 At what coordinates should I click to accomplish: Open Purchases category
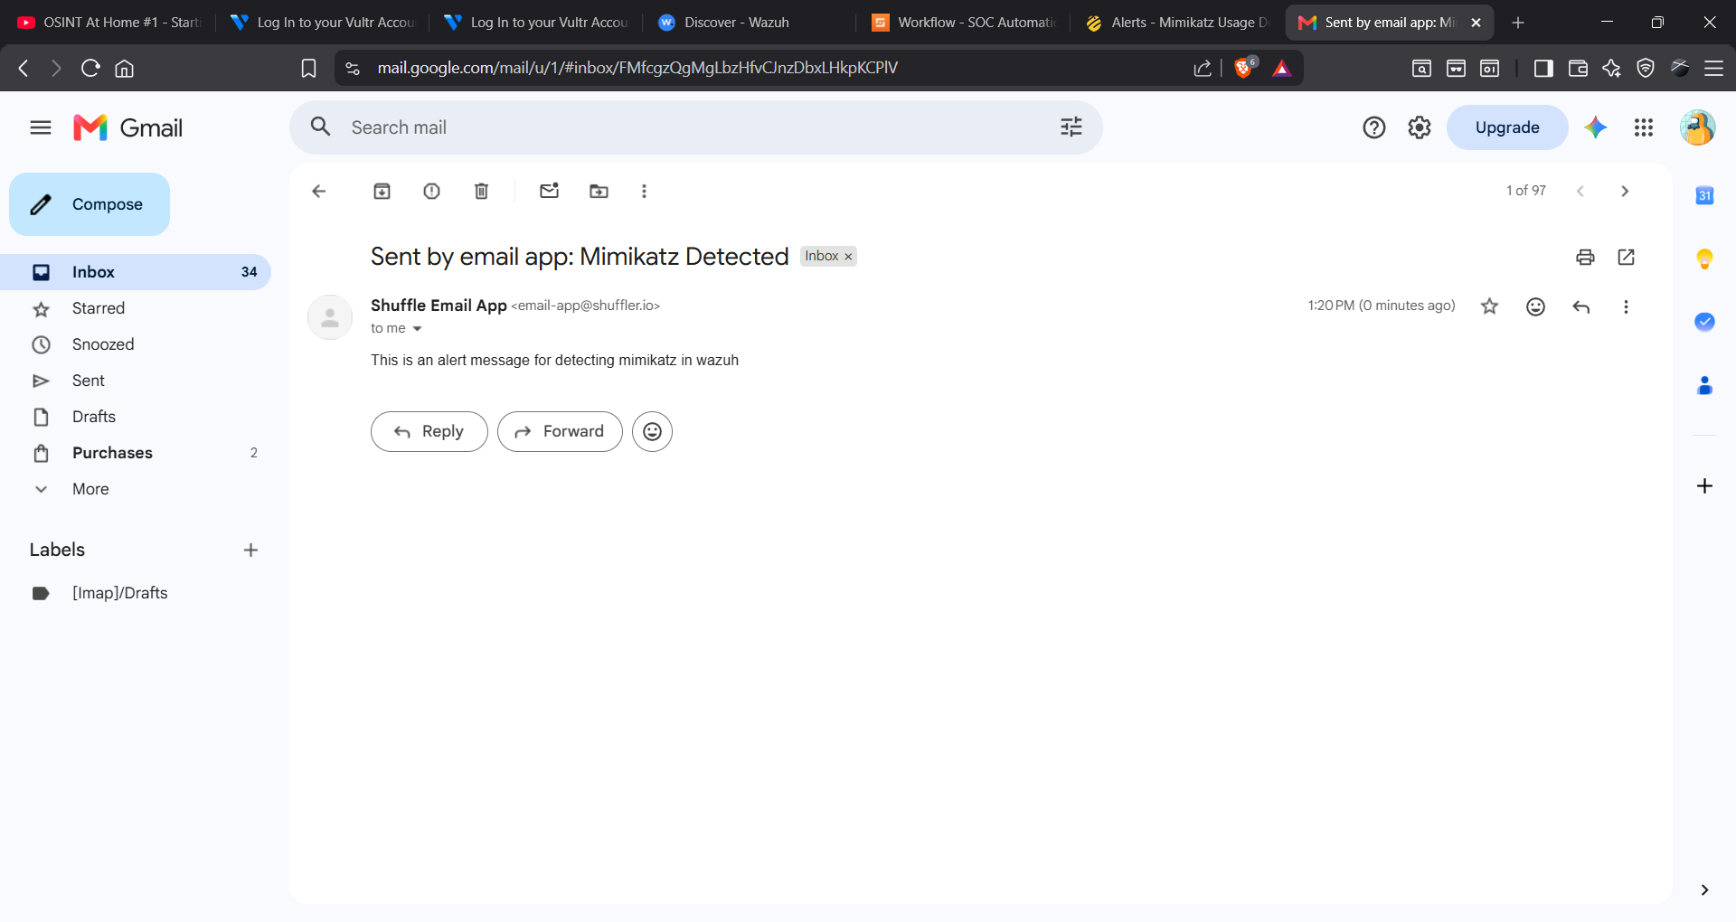coord(136,453)
